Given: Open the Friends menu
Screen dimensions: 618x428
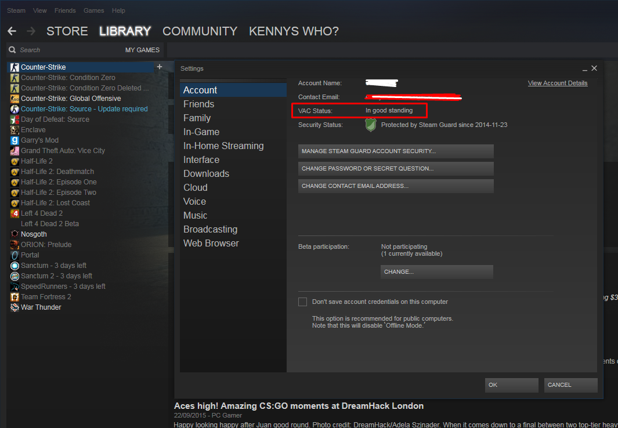Looking at the screenshot, I should coord(65,10).
